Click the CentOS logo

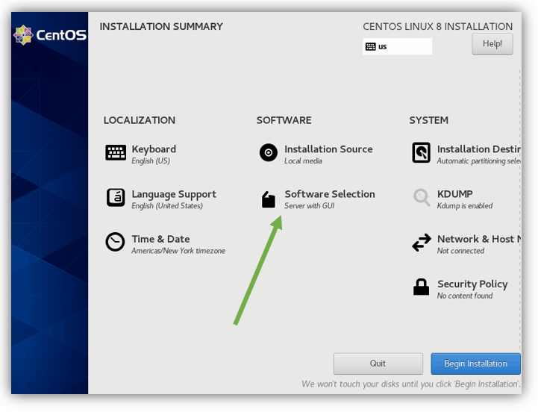click(50, 35)
